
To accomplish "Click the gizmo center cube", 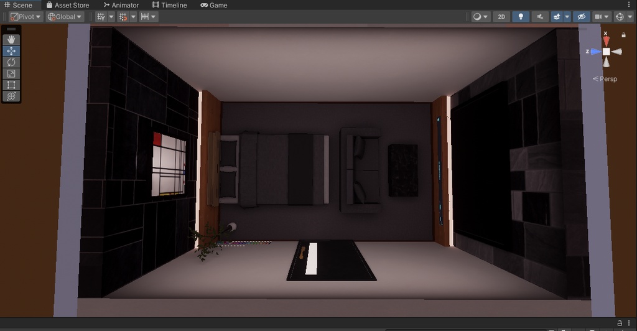I will [x=606, y=52].
